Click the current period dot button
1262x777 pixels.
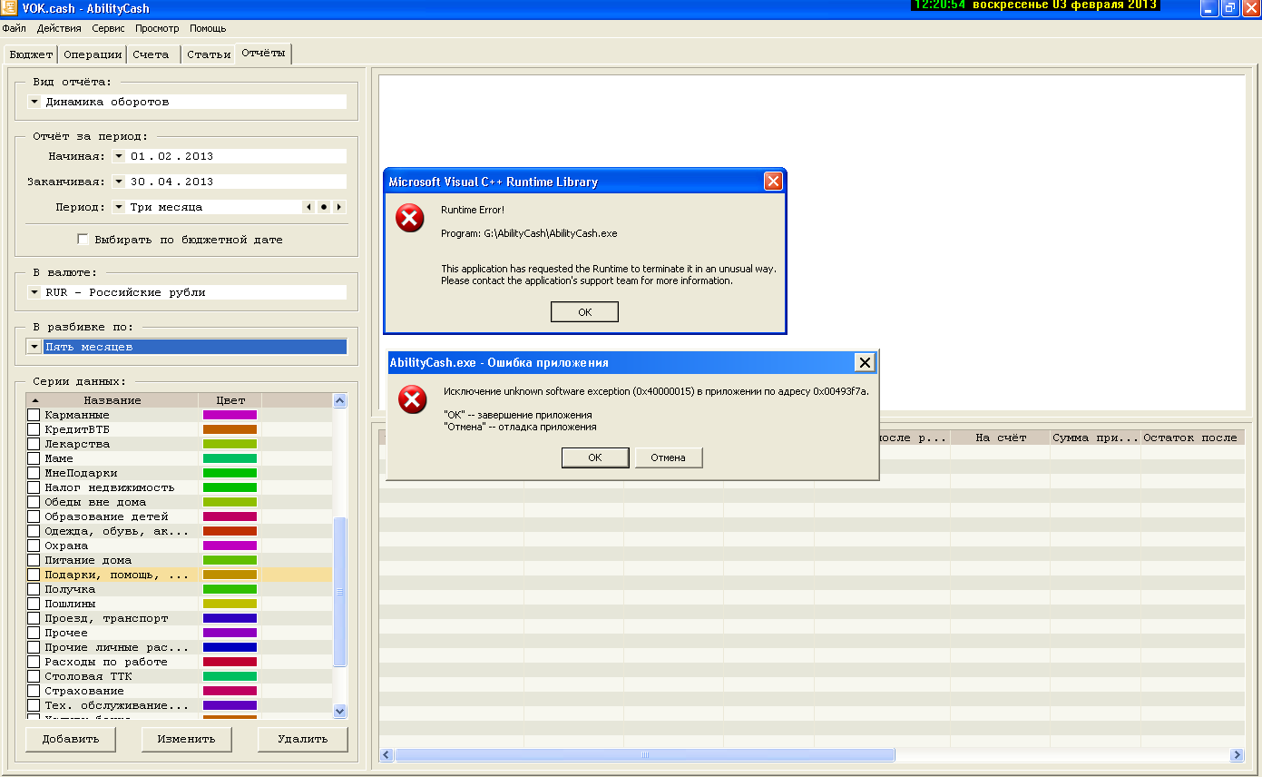coord(324,207)
